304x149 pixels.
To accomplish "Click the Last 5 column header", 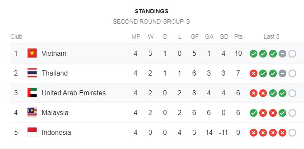I will pyautogui.click(x=271, y=37).
